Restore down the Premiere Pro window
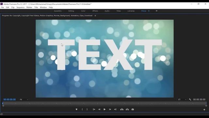209x118 pixels. click(199, 4)
